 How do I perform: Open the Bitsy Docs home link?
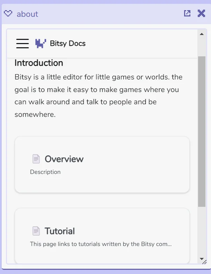click(60, 43)
